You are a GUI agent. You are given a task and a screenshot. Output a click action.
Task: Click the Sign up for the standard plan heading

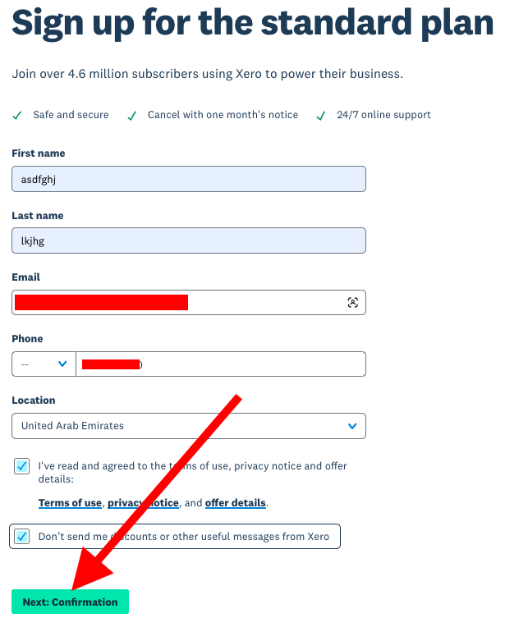pos(252,23)
